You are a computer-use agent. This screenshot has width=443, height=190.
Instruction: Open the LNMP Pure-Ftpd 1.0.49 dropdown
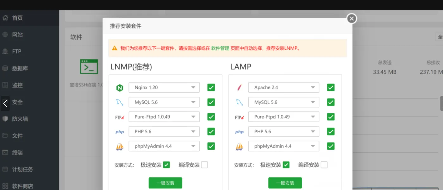click(164, 117)
